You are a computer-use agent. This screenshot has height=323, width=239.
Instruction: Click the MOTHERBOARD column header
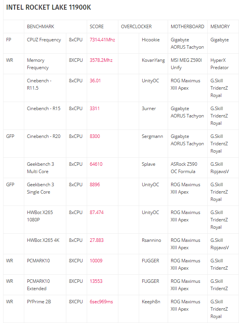[187, 27]
